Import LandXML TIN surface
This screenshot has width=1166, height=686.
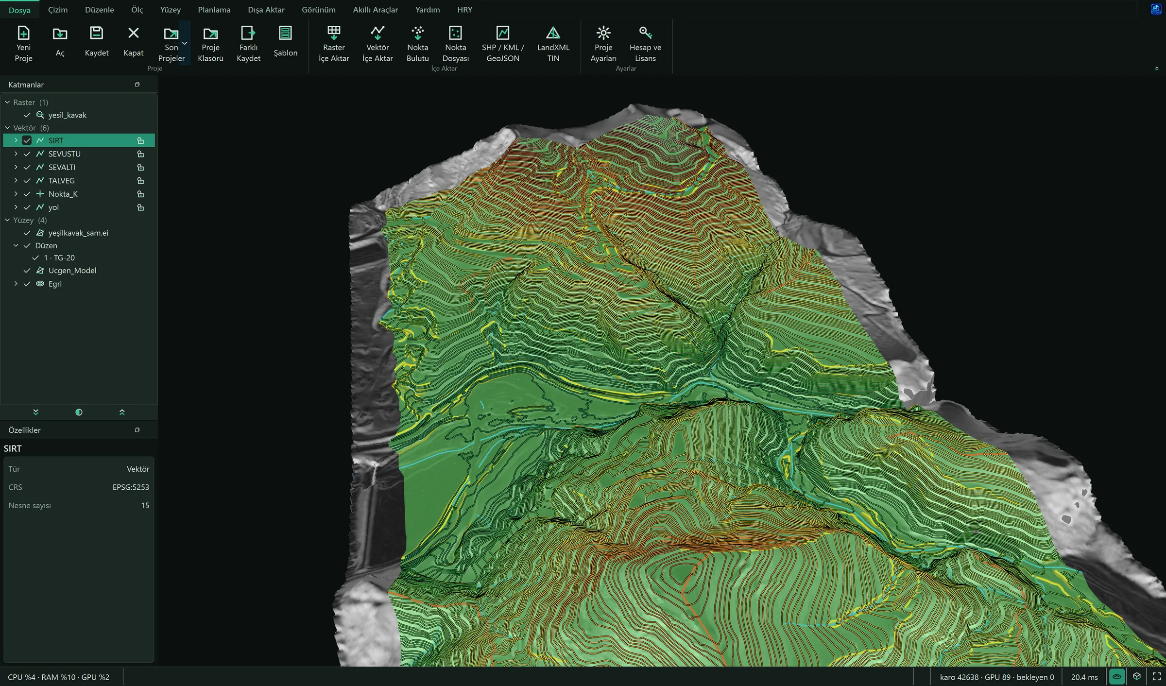[x=553, y=44]
